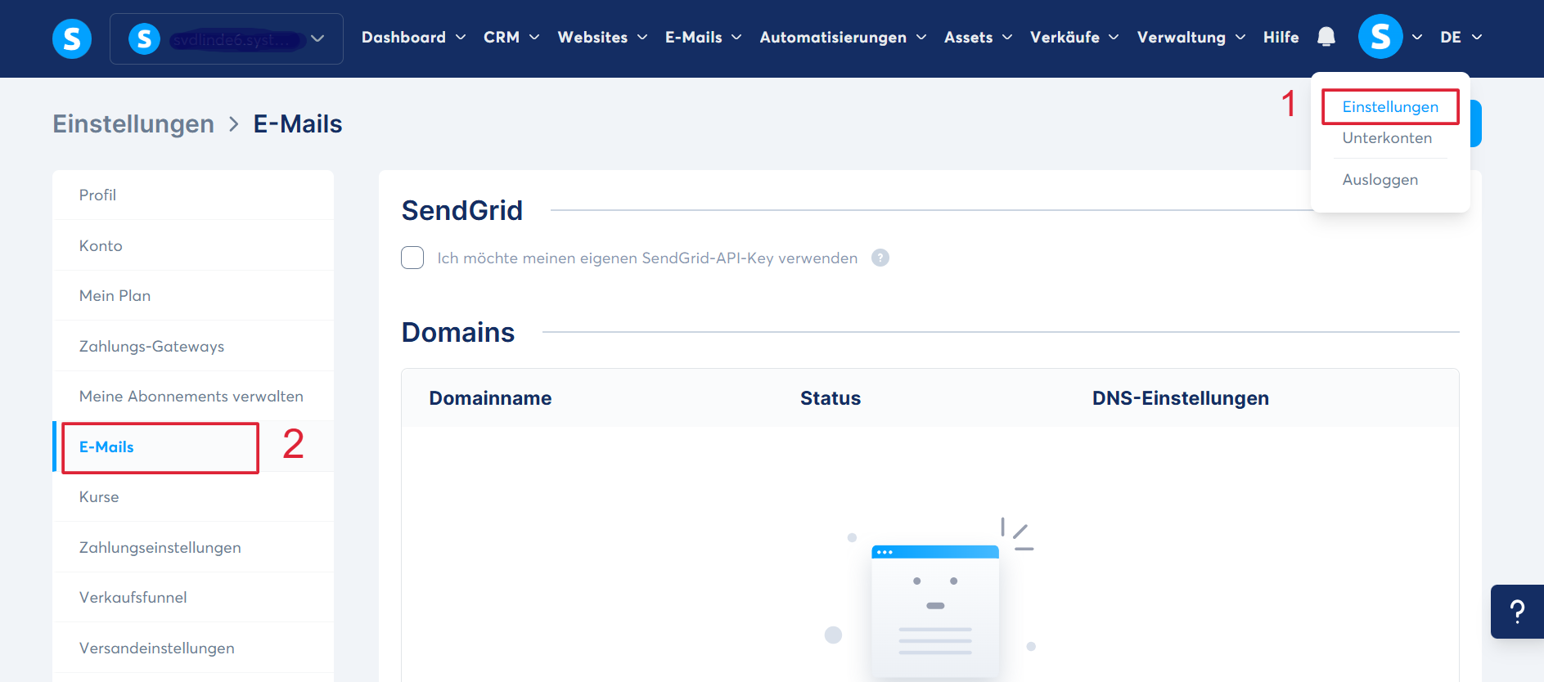1544x682 pixels.
Task: Select Einstellungen in the profile dropdown
Action: click(x=1390, y=107)
